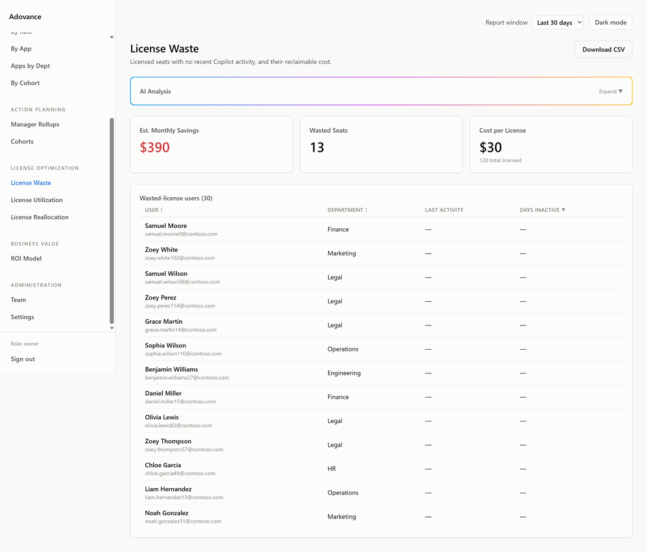Click the Adovance brand title
The width and height of the screenshot is (647, 552).
[x=25, y=16]
